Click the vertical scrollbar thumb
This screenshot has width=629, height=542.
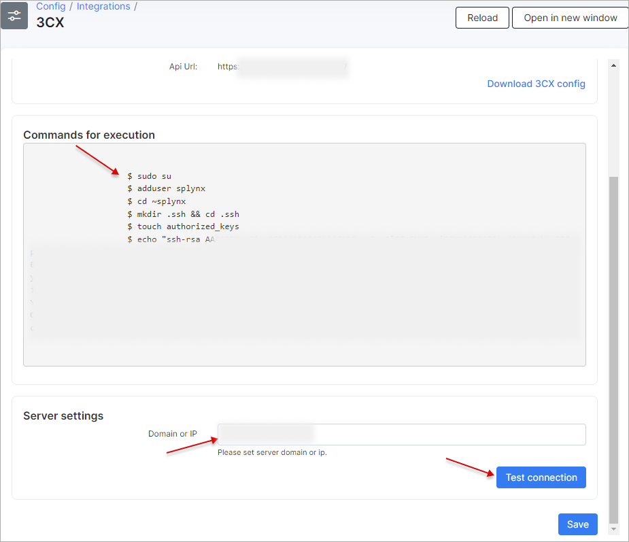614,347
